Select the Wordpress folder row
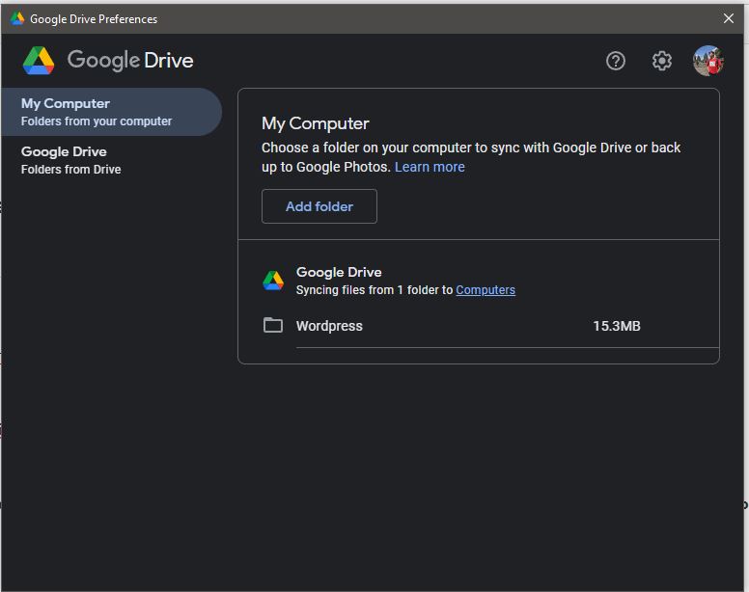Image resolution: width=749 pixels, height=592 pixels. click(x=490, y=326)
